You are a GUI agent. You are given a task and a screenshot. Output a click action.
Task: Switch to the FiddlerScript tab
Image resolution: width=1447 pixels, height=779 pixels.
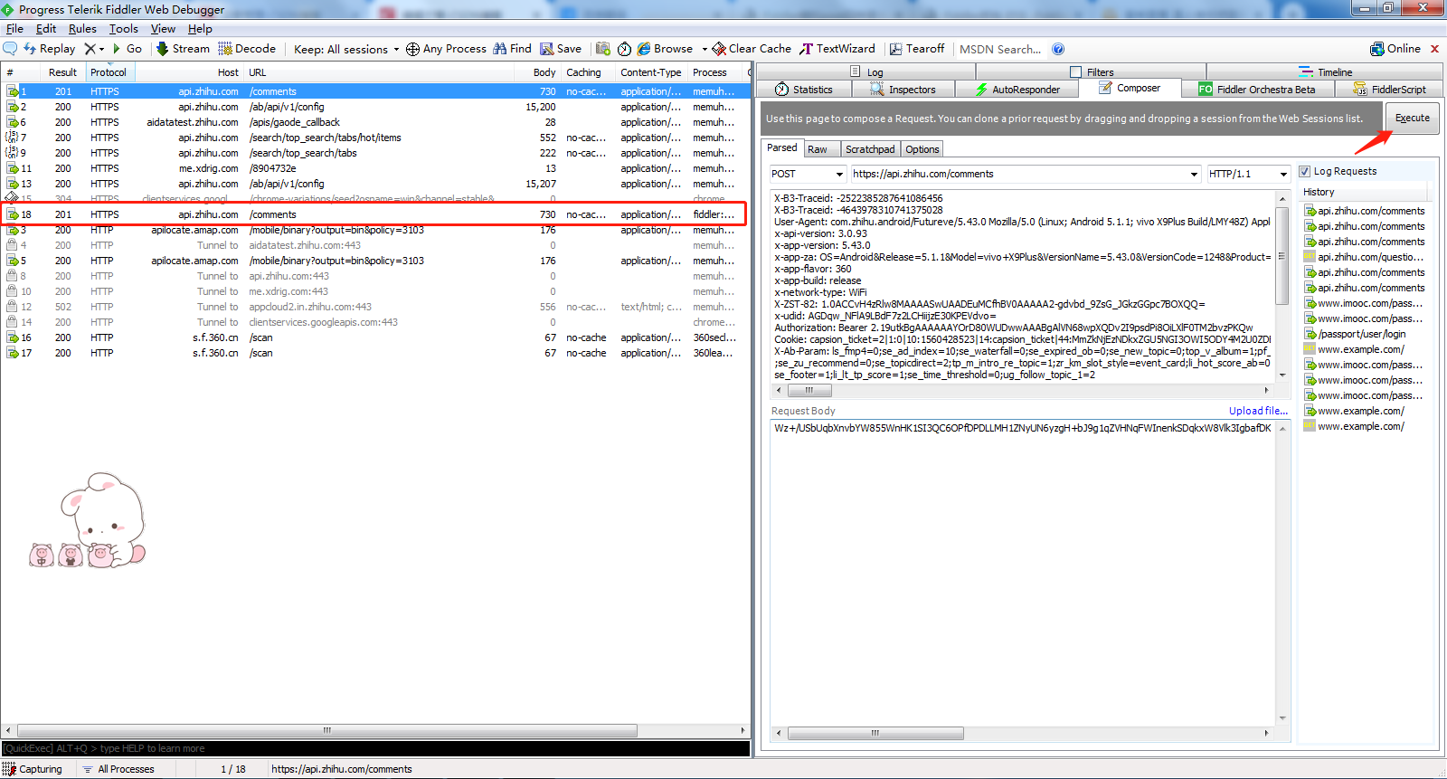tap(1389, 90)
